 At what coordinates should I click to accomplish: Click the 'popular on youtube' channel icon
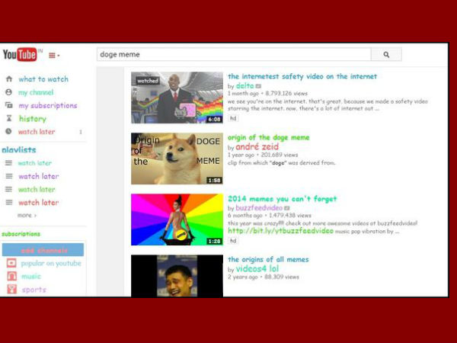pos(11,263)
